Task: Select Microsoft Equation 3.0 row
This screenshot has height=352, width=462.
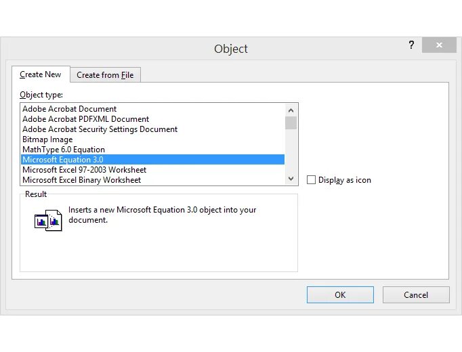Action: click(152, 160)
